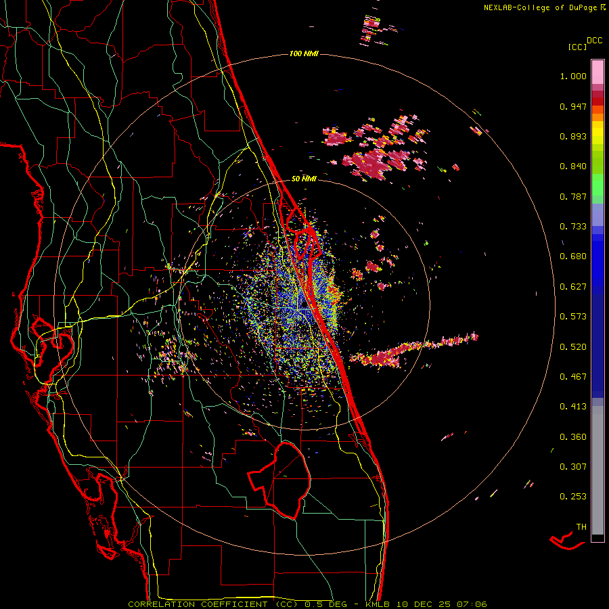The height and width of the screenshot is (609, 609).
Task: Select the 0.787 scale value
Action: click(573, 196)
